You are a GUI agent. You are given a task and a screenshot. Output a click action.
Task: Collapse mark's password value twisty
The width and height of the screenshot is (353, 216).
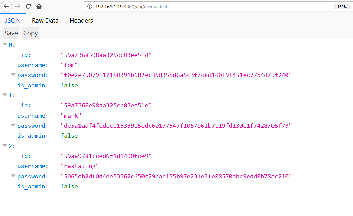13,125
